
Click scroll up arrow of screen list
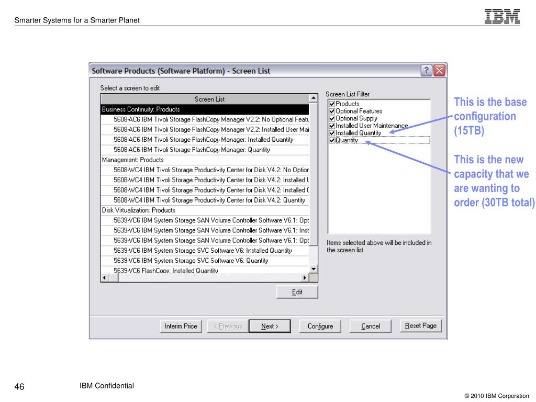pos(314,98)
